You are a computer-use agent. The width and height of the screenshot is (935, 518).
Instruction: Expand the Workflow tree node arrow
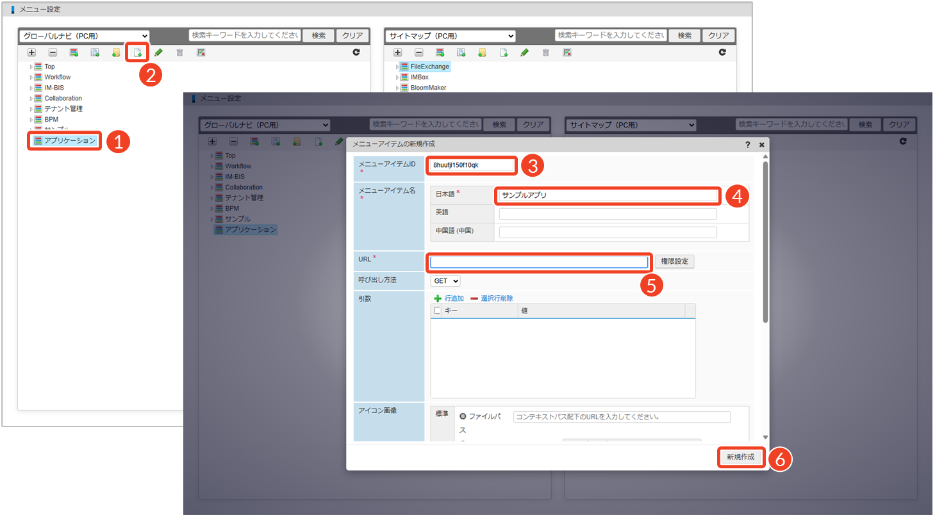(31, 77)
